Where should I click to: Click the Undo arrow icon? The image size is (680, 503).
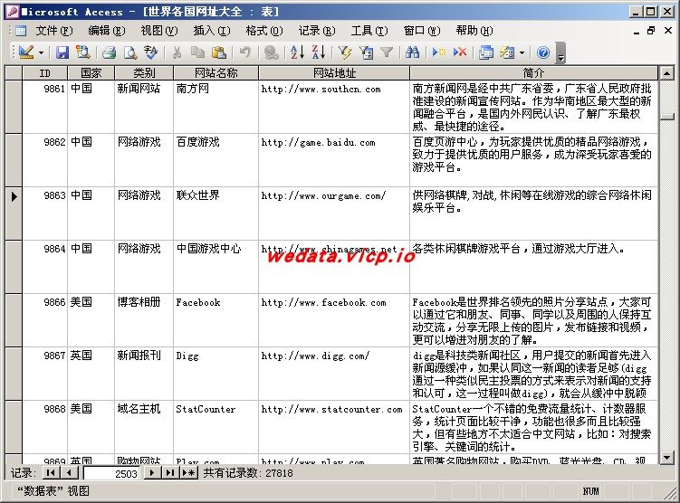tap(245, 52)
